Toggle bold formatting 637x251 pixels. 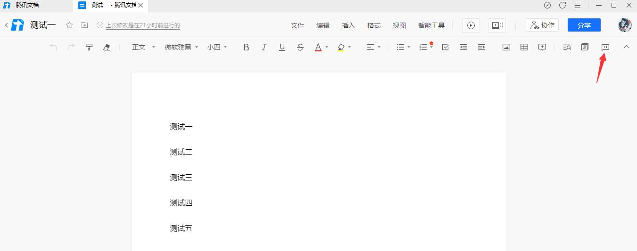click(x=246, y=47)
